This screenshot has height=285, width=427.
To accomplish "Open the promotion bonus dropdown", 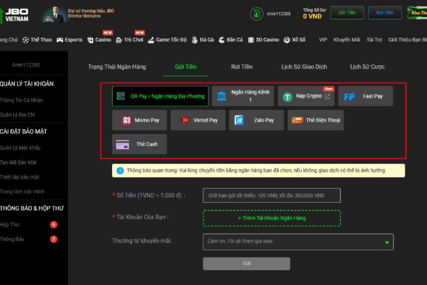I will (298, 242).
